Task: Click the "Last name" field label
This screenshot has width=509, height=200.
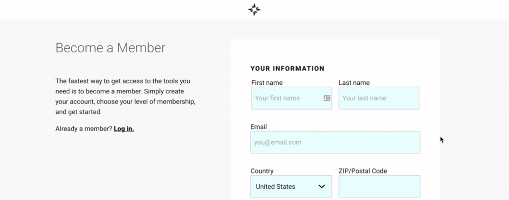Action: 354,83
